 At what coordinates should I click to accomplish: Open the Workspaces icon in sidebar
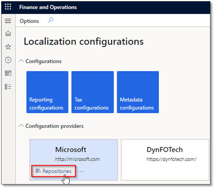[x=8, y=73]
